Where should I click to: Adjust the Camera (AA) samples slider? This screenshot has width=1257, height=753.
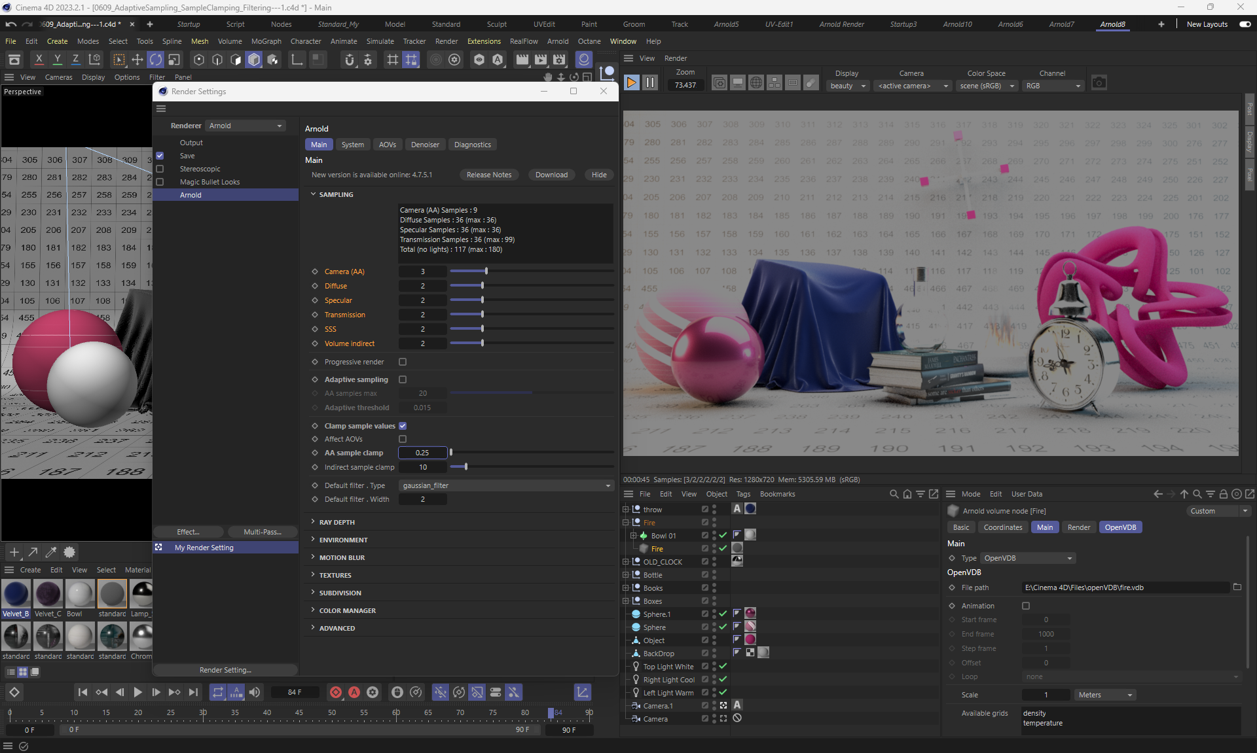pos(486,271)
